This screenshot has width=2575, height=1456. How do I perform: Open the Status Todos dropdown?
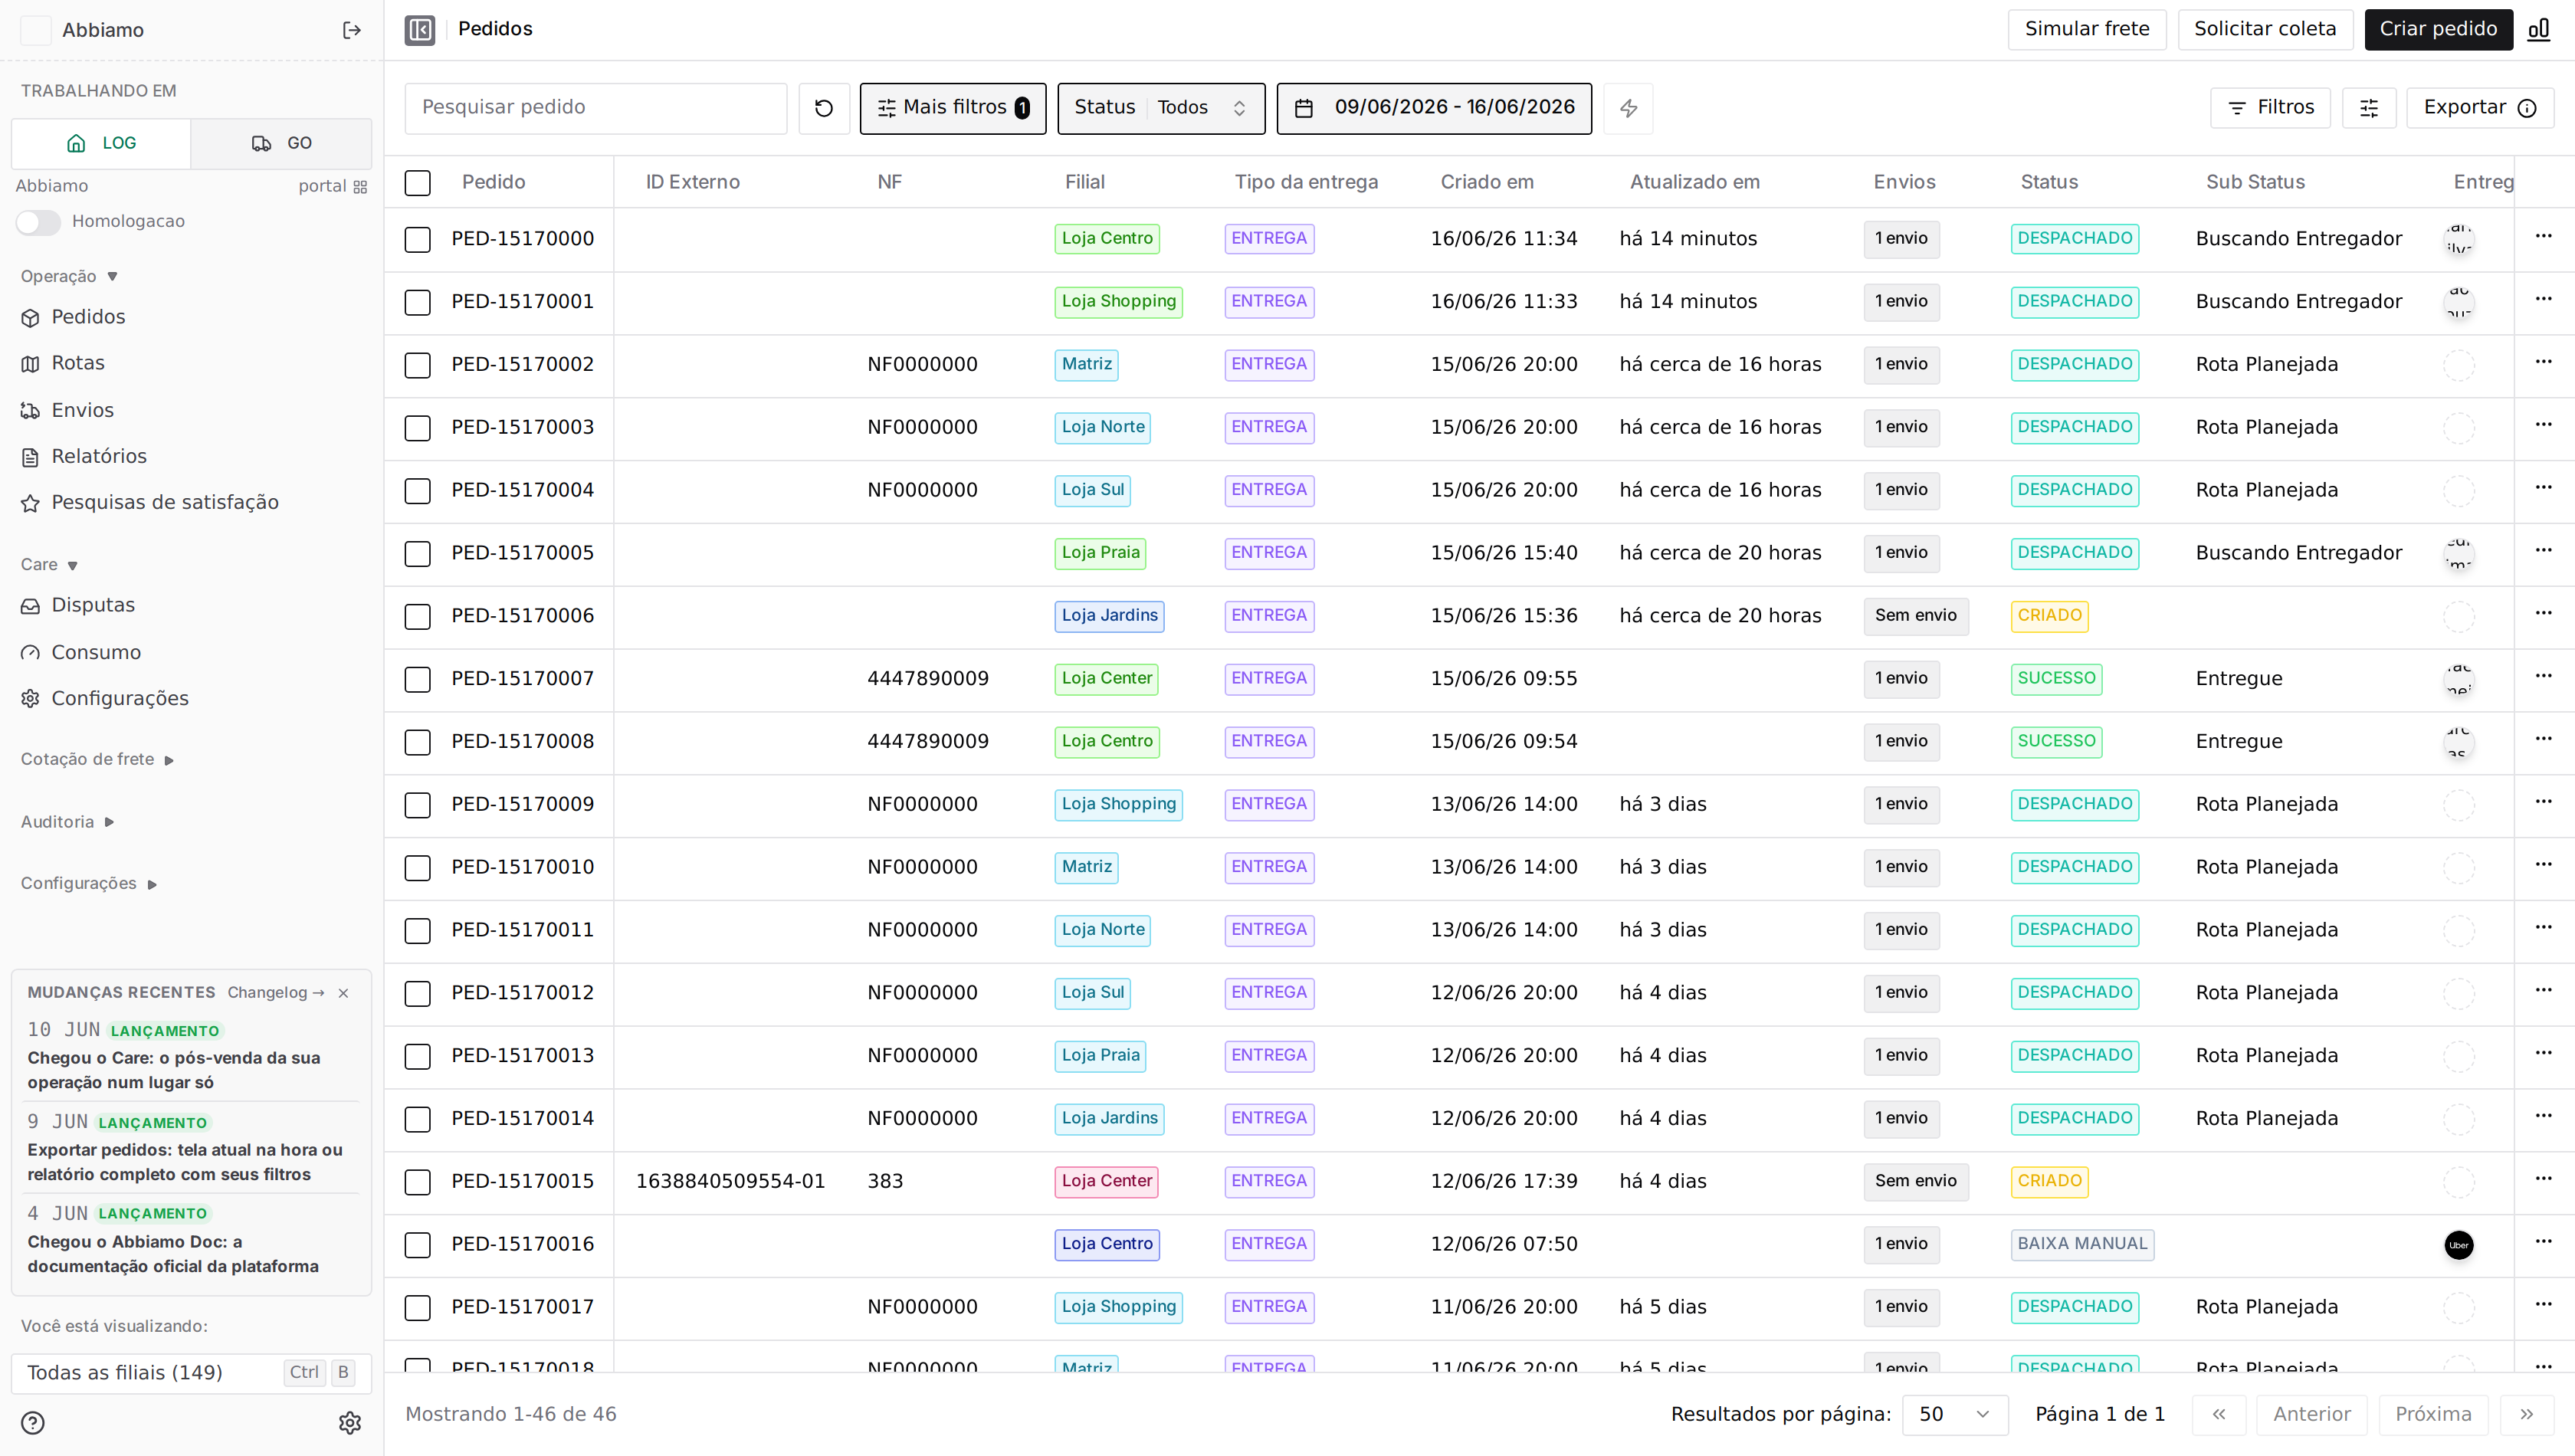[x=1161, y=108]
